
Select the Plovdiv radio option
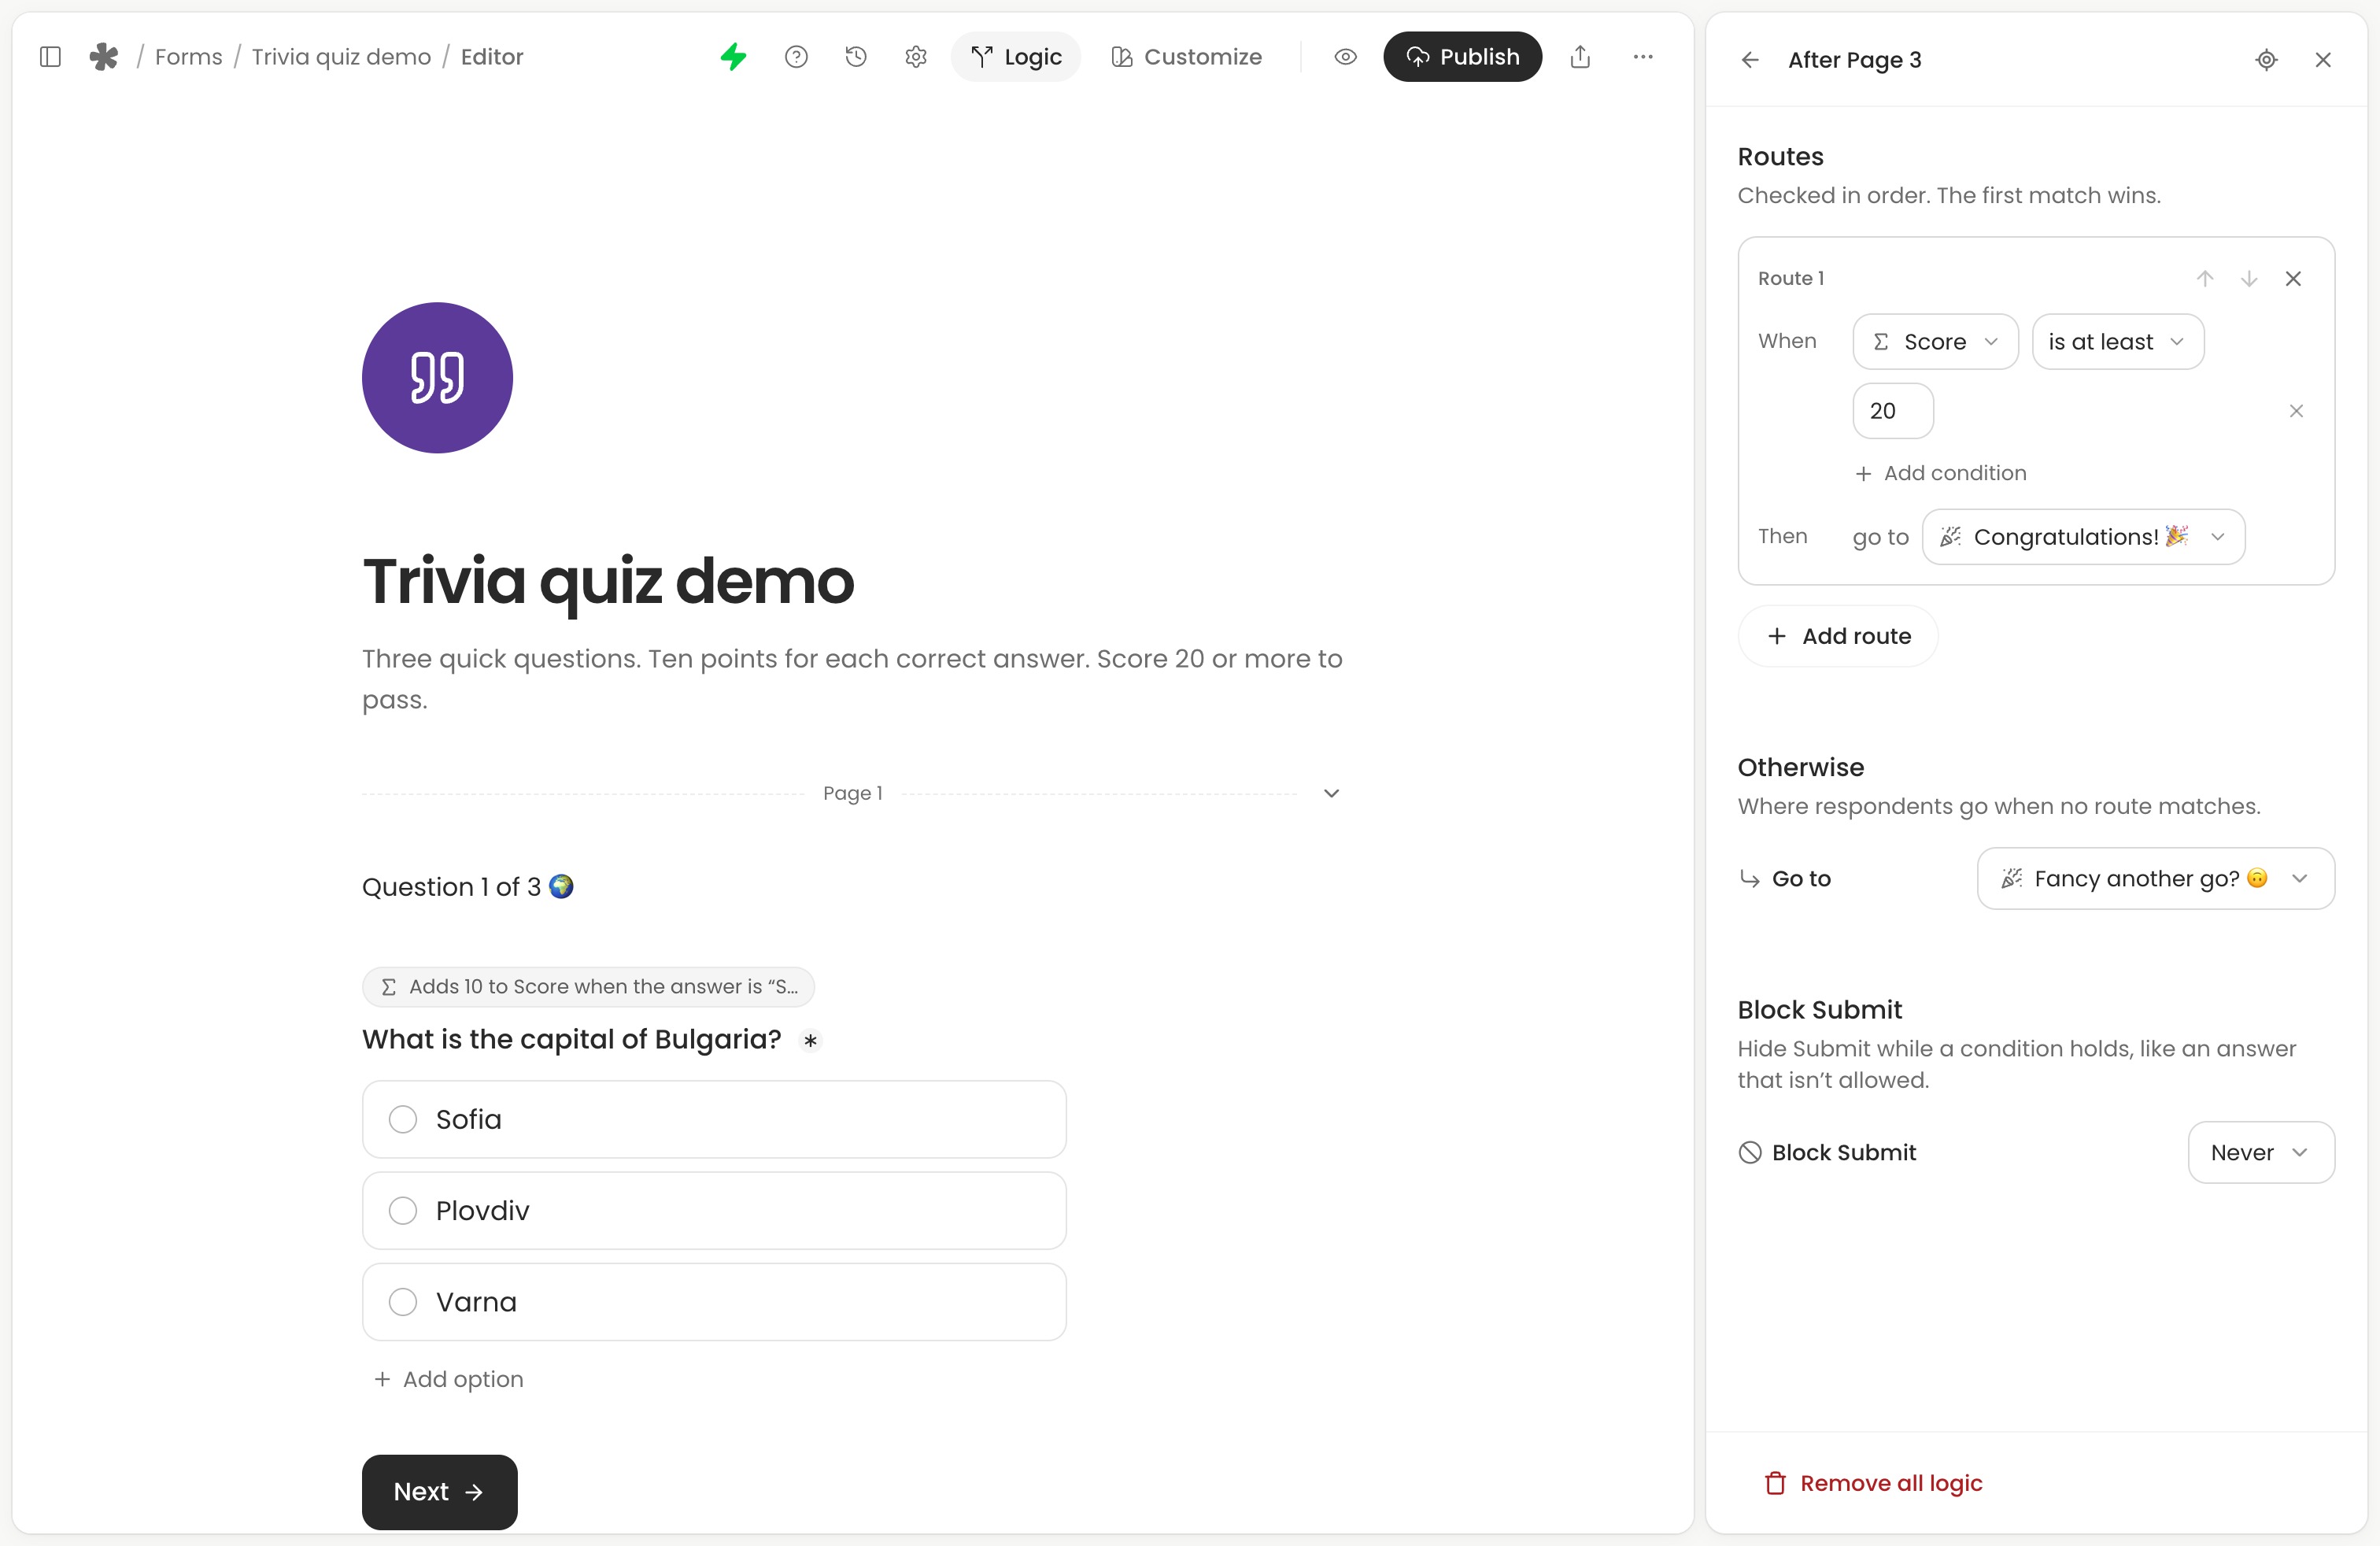pos(714,1211)
